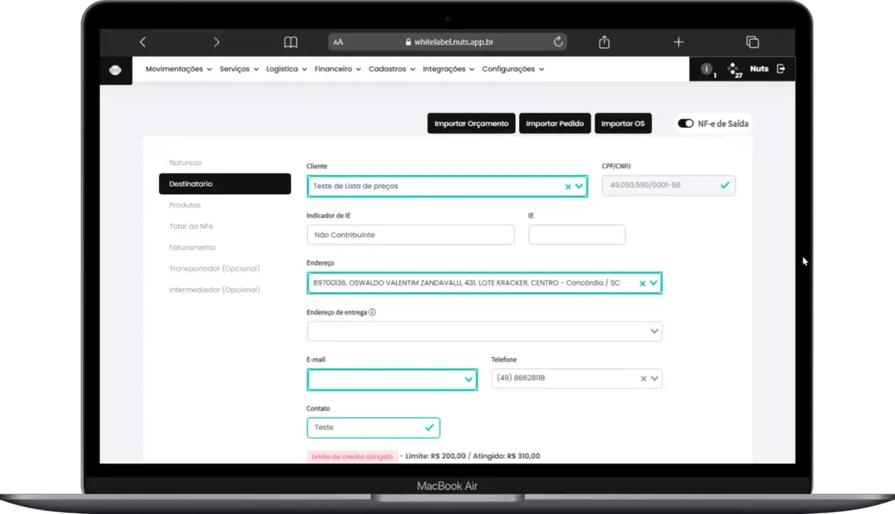Click the Importar Orçamento button

471,123
